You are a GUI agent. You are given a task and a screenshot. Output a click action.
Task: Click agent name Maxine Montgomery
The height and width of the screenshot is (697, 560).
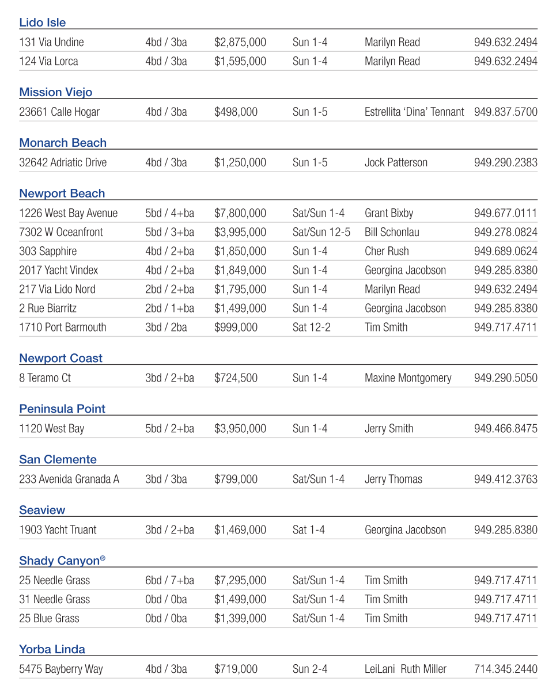point(408,378)
